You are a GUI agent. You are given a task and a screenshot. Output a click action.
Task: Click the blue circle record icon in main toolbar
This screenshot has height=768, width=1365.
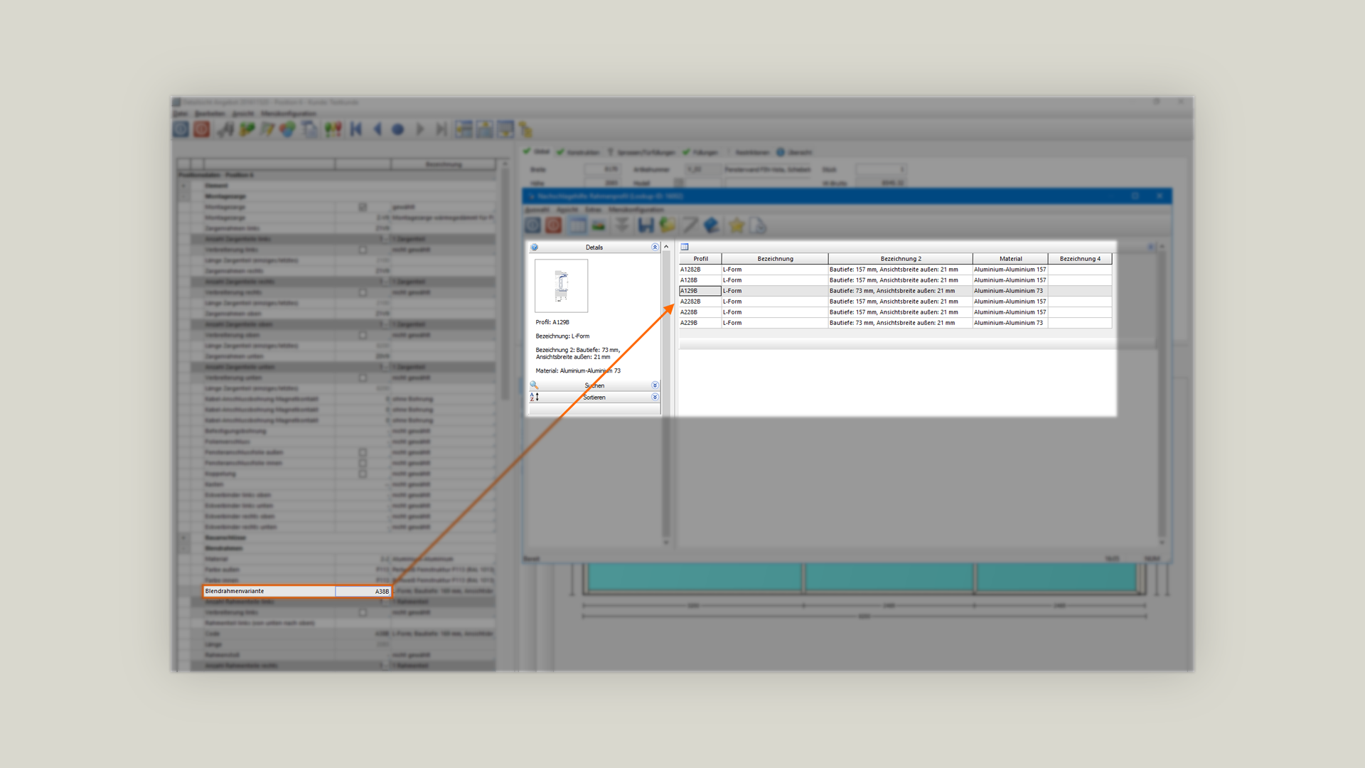pos(398,129)
